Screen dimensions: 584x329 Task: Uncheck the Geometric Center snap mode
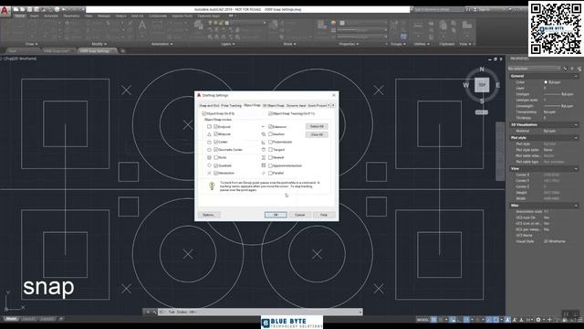point(215,150)
